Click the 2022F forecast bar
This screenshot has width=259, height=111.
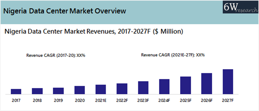click(122, 89)
